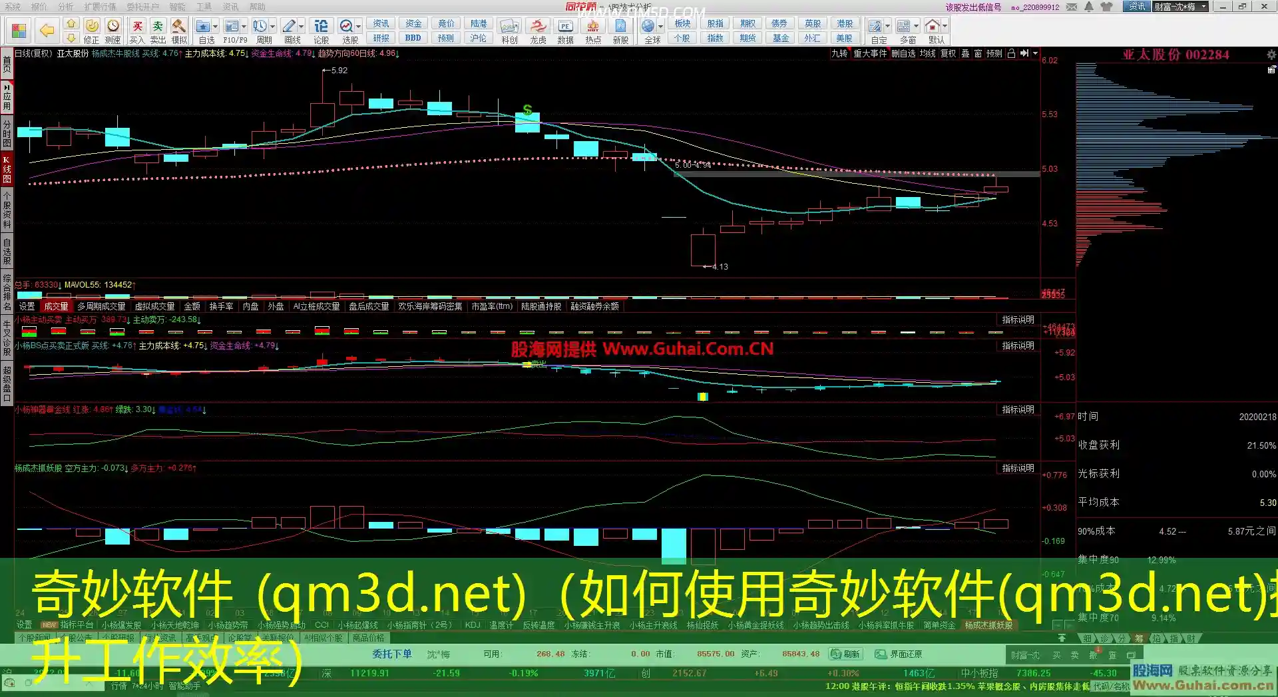Click the 删自选 remove from watchlist button
This screenshot has height=697, width=1278.
coord(903,53)
